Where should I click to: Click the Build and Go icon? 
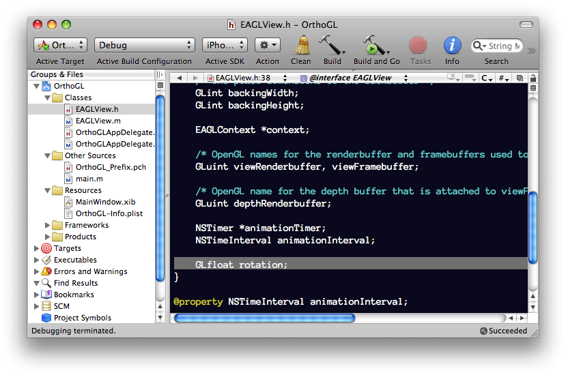point(376,45)
